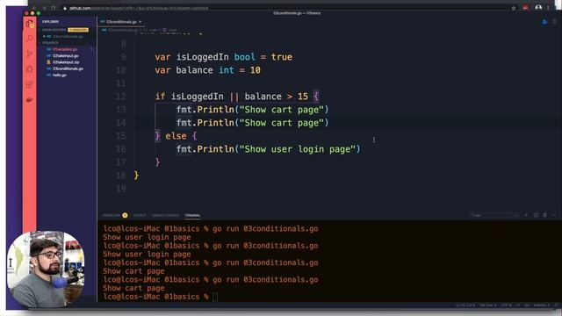Collapse the 01basics folder section
Image resolution: width=562 pixels, height=316 pixels.
click(x=50, y=43)
